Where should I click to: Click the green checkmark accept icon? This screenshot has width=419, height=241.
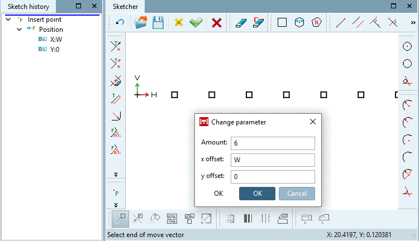(196, 22)
